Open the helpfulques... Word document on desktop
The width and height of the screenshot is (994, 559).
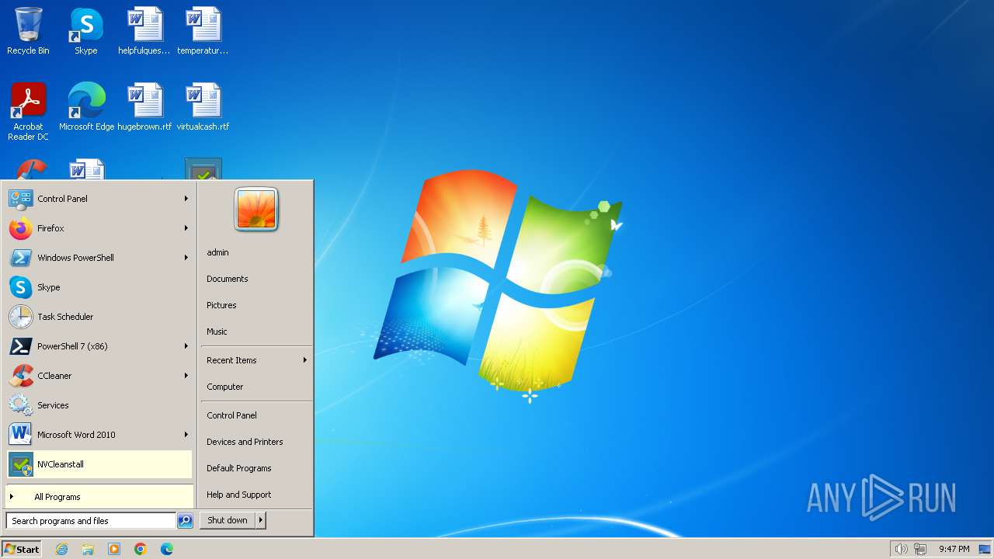coord(144,31)
